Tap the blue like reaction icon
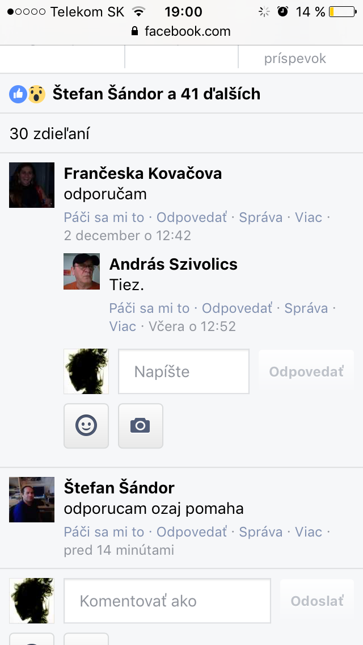 point(18,94)
